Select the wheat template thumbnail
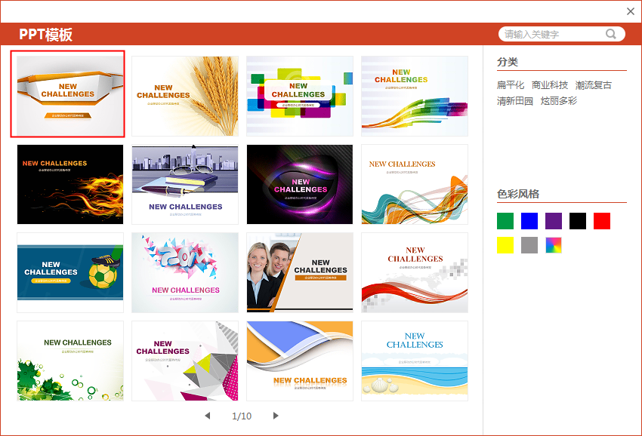The image size is (642, 436). click(x=185, y=96)
